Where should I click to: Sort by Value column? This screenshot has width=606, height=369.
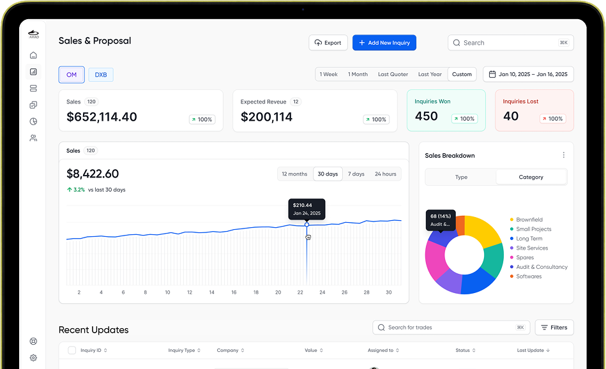(314, 350)
